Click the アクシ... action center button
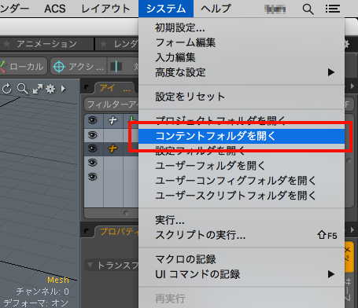Screen dimensions: 358x308 click(79, 67)
